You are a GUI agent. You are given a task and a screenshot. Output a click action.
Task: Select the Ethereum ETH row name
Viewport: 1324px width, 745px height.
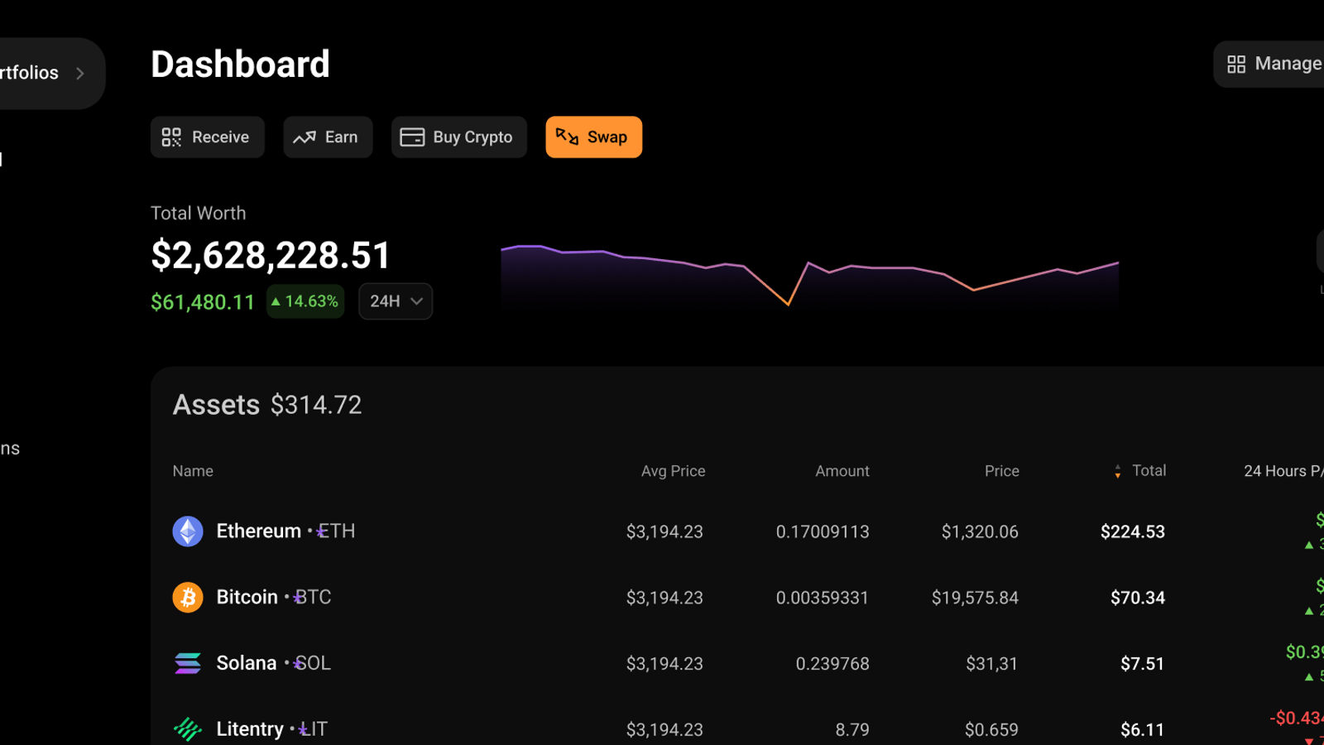pyautogui.click(x=285, y=531)
